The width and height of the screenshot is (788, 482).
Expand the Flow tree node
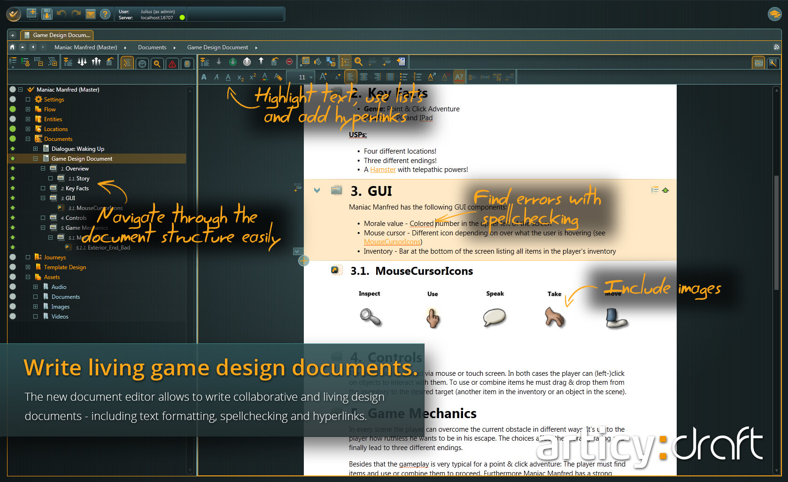[27, 109]
